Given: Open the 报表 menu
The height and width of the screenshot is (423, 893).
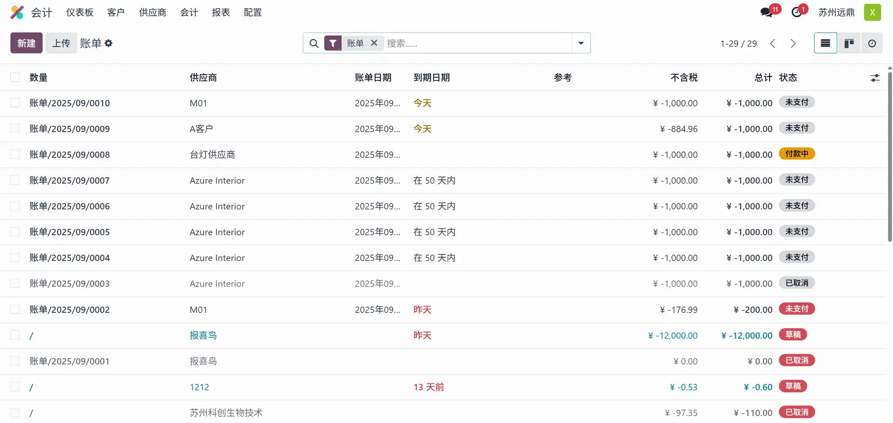Looking at the screenshot, I should click(x=221, y=13).
